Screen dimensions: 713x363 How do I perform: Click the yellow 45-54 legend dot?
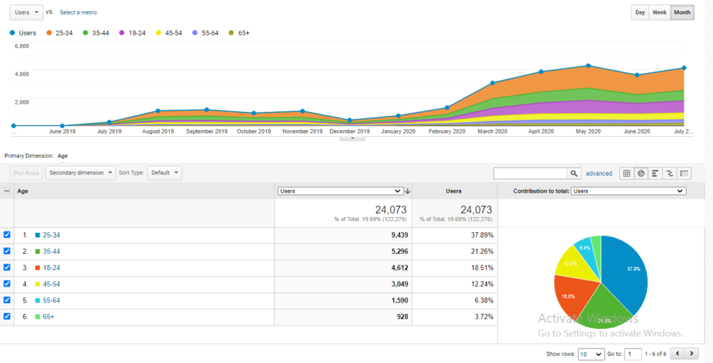158,33
